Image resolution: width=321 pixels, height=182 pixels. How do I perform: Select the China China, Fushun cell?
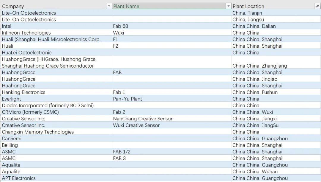point(276,92)
